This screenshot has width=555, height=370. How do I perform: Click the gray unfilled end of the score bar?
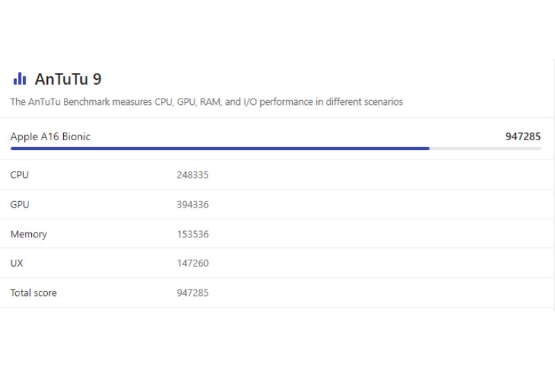pyautogui.click(x=486, y=149)
